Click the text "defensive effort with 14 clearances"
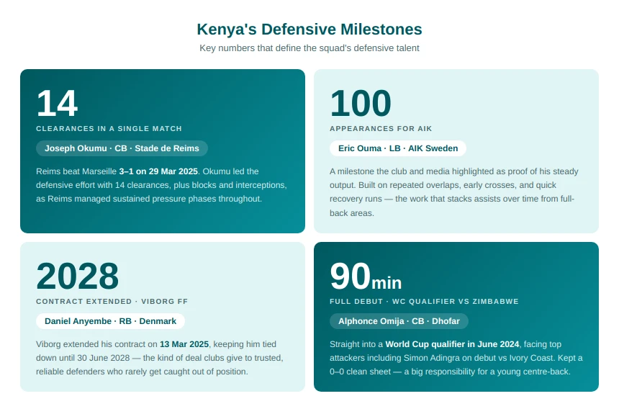Viewport: 619px width, 409px height. [x=104, y=185]
